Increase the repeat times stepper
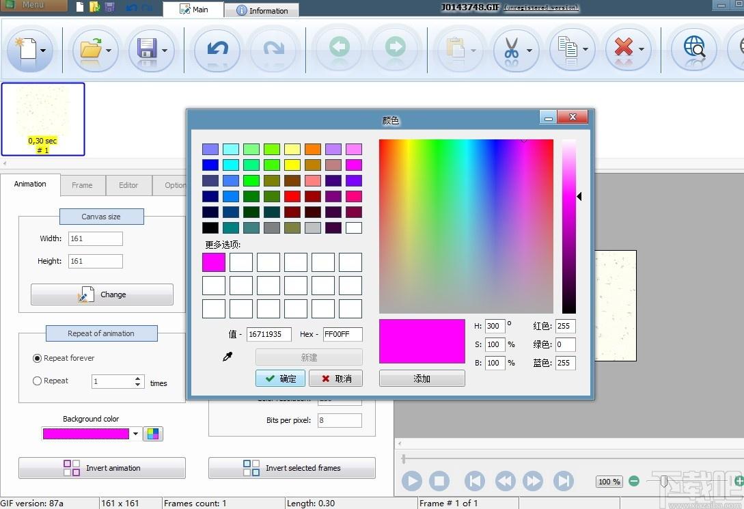Image resolution: width=744 pixels, height=509 pixels. pyautogui.click(x=137, y=378)
